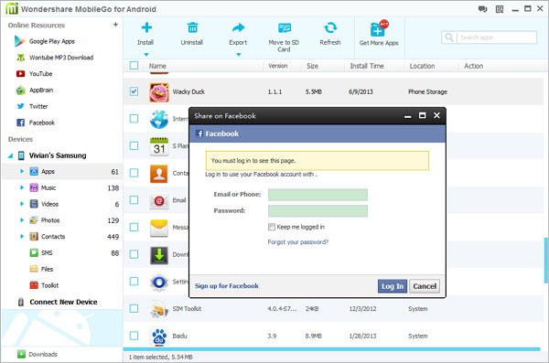Image resolution: width=549 pixels, height=363 pixels.
Task: Check the Messaging row checkbox
Action: pyautogui.click(x=134, y=227)
